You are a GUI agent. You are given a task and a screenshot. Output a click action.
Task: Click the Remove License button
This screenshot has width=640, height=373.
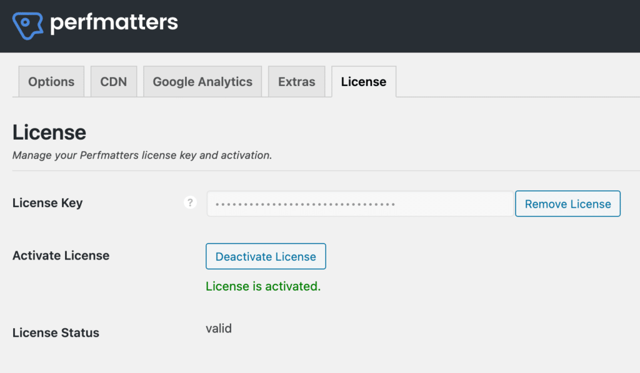click(567, 203)
